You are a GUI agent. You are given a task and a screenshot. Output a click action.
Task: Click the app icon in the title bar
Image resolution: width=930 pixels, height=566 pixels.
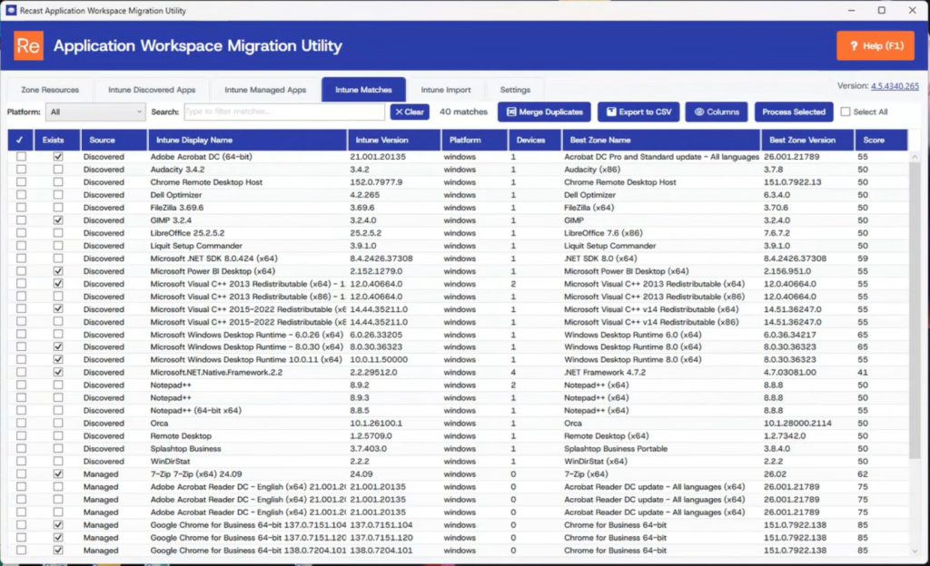[x=11, y=10]
